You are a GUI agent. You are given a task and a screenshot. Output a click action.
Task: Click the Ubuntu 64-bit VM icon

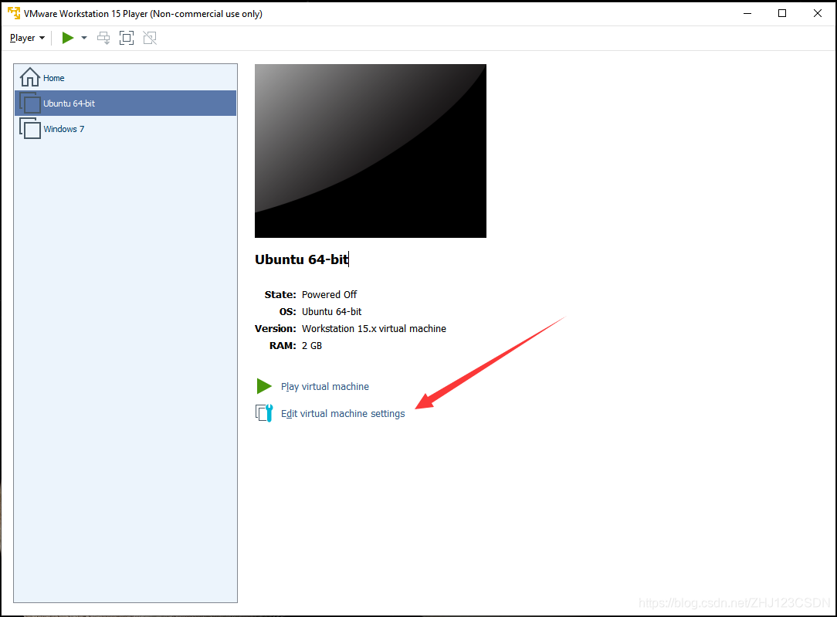click(30, 103)
